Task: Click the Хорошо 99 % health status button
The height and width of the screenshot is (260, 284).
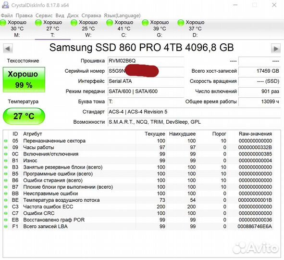Action: pos(24,79)
